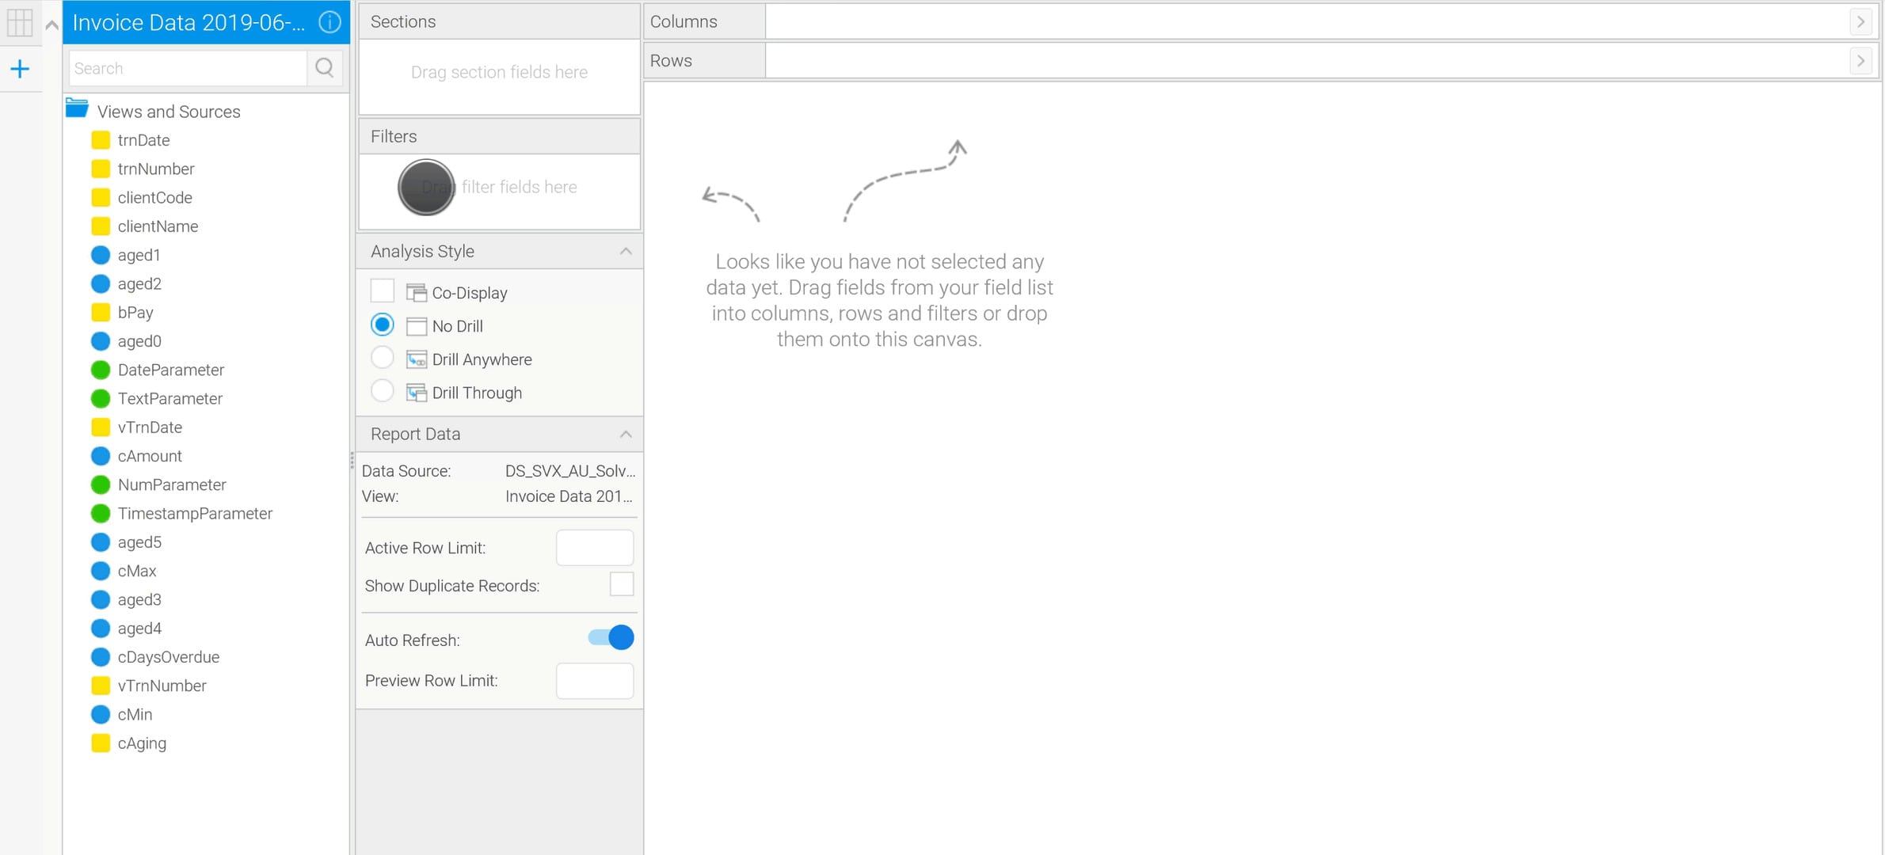This screenshot has width=1885, height=855.
Task: Select the bPay field icon
Action: click(x=101, y=312)
